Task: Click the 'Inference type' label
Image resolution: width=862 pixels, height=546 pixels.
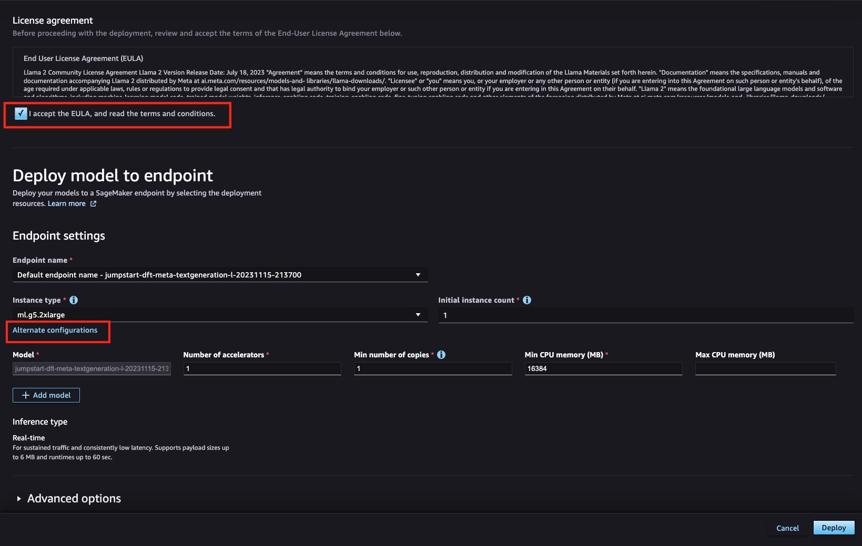Action: [40, 422]
